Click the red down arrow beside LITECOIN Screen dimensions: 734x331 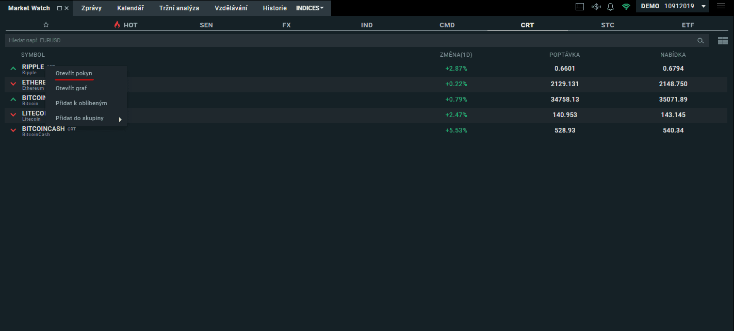pyautogui.click(x=13, y=115)
